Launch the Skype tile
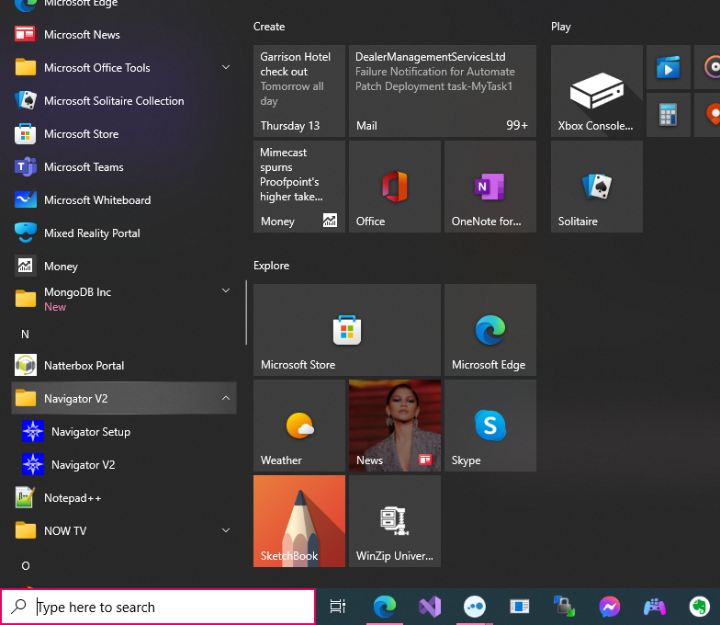Screen dimensions: 720x625 (x=490, y=425)
